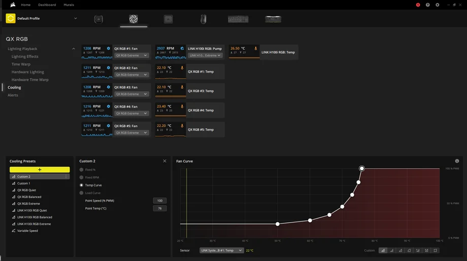Image resolution: width=467 pixels, height=261 pixels.
Task: Click thermometer icon on QX RGB #1 Temp
Action: pyautogui.click(x=182, y=68)
